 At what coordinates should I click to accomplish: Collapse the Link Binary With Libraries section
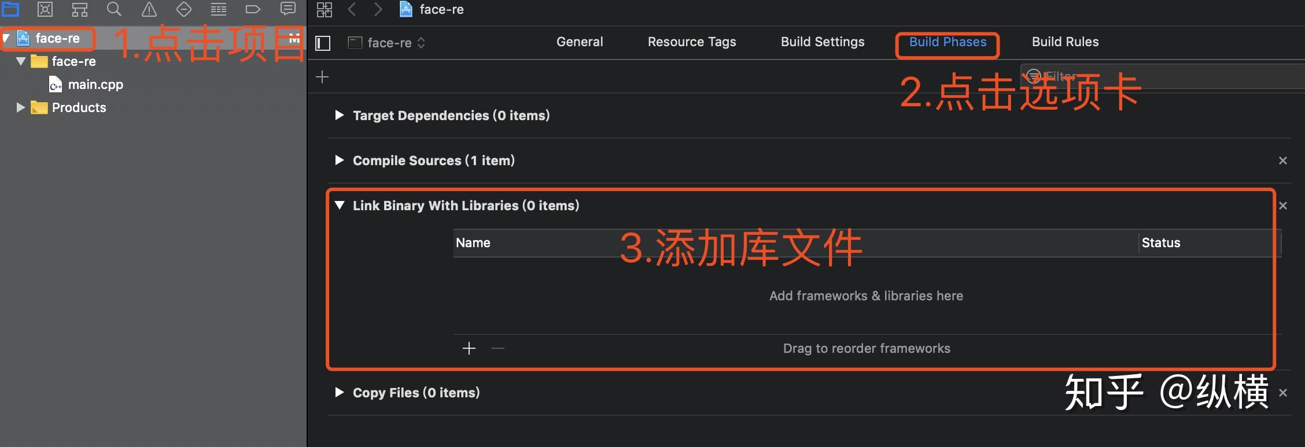340,205
